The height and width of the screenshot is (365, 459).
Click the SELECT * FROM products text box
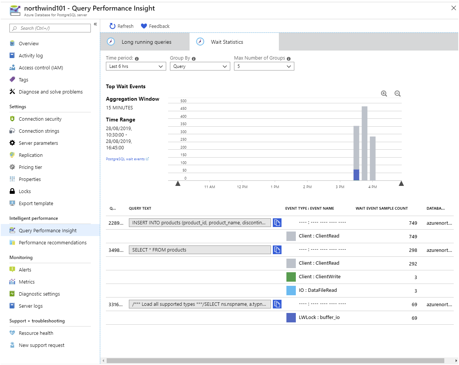point(200,250)
